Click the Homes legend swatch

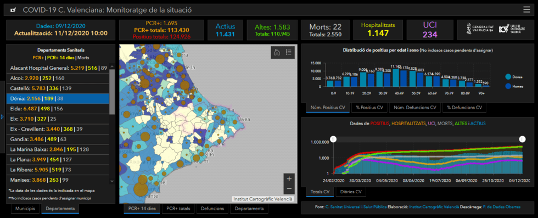point(508,86)
